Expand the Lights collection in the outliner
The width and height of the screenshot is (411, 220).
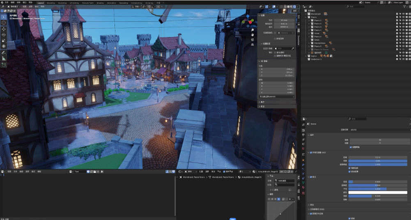pos(306,55)
